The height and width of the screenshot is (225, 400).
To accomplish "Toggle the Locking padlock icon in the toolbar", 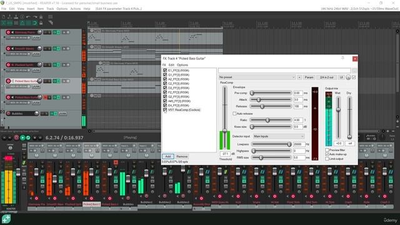I will (41, 23).
